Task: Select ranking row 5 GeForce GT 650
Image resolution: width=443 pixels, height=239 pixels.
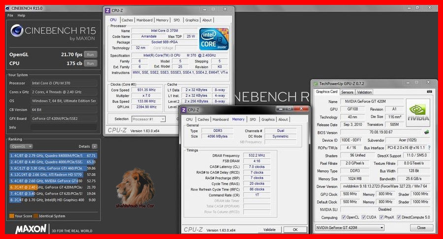Action: [x=53, y=181]
